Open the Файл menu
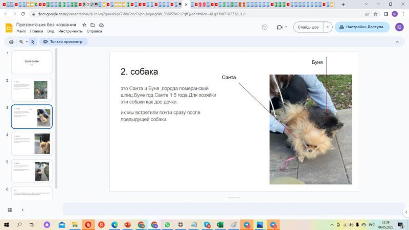This screenshot has width=409, height=230. point(21,31)
